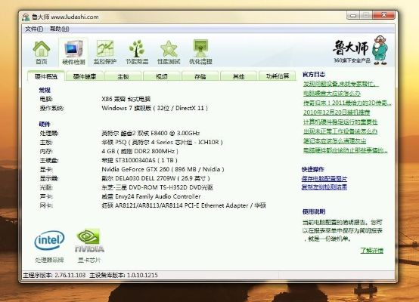Open link 发现问题设备,来找专家帮忙

tap(341, 84)
